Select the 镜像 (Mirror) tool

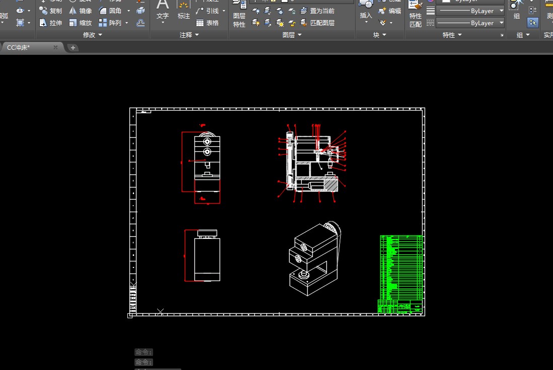81,11
